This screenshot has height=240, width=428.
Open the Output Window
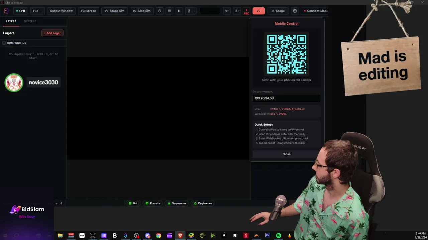click(61, 11)
